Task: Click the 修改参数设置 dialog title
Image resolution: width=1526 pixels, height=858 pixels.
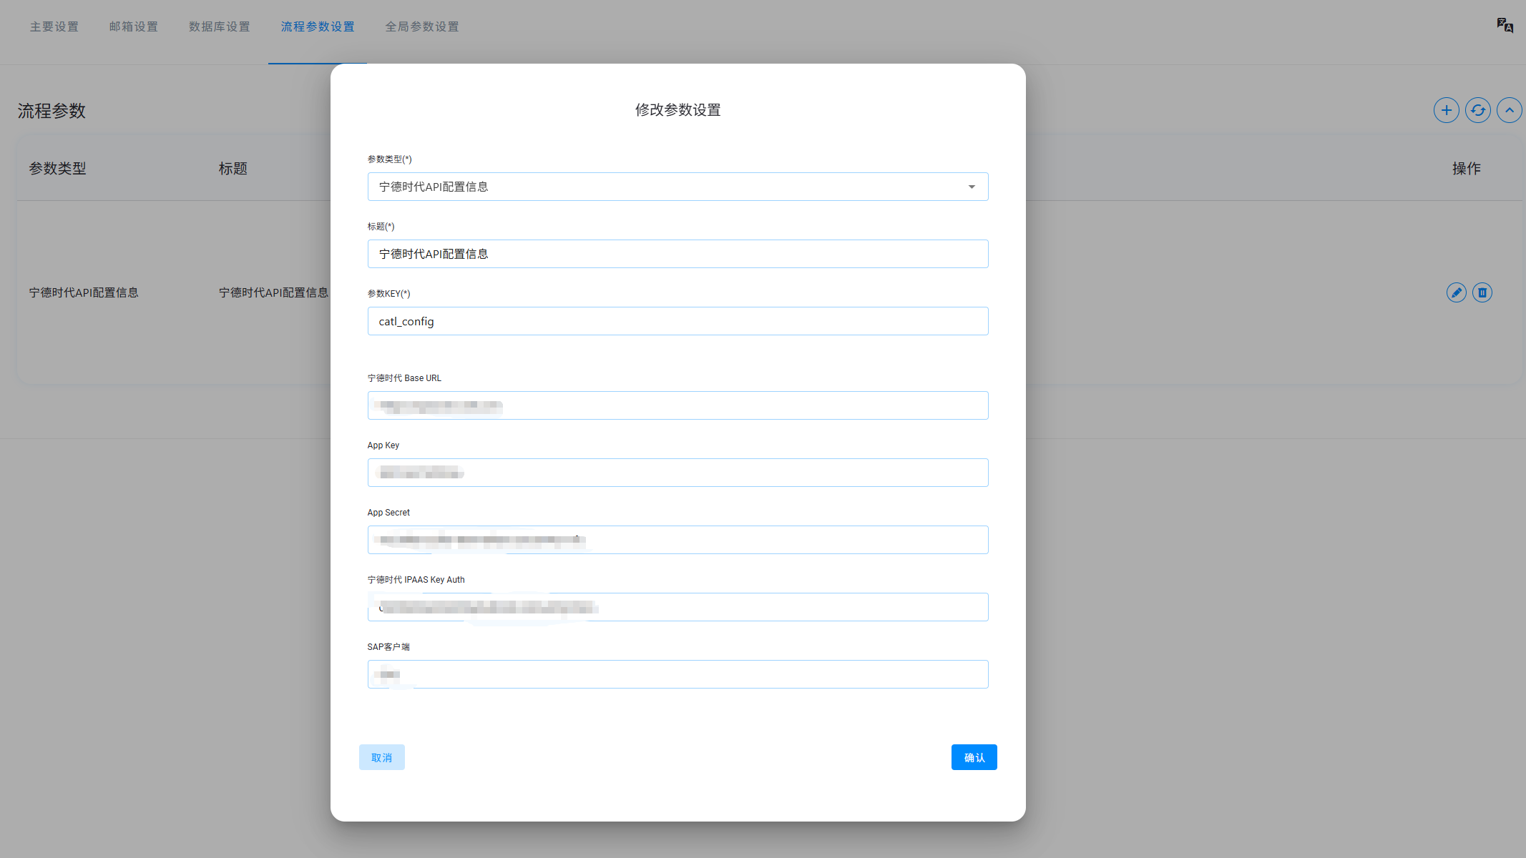Action: click(678, 110)
